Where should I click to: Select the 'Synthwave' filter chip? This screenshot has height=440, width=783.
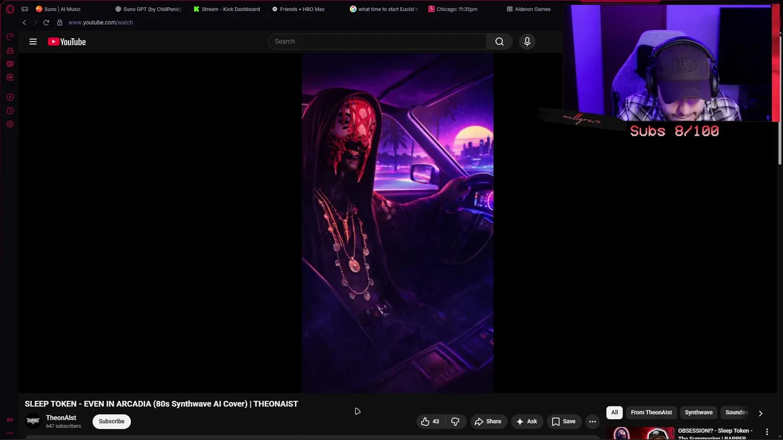click(699, 413)
